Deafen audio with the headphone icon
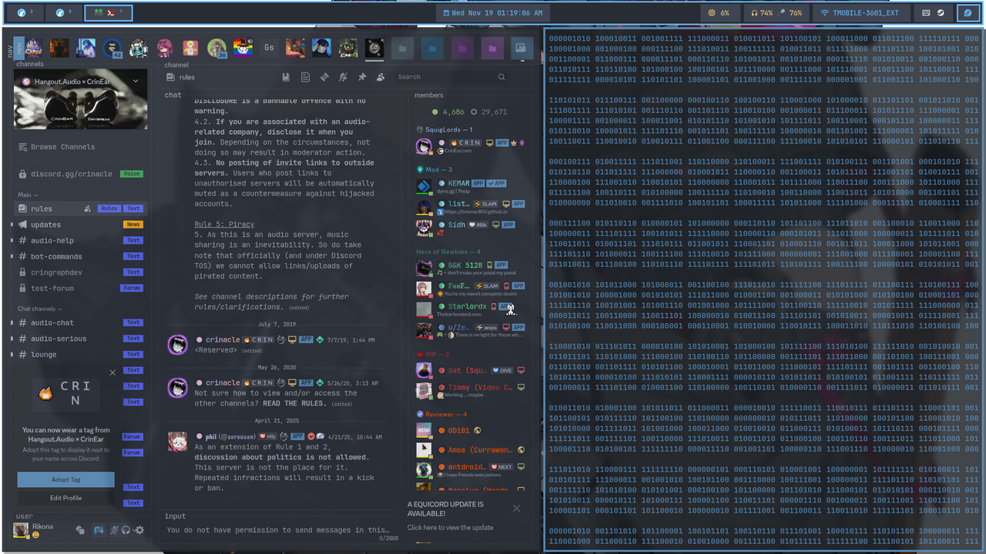The image size is (986, 554). tap(125, 530)
